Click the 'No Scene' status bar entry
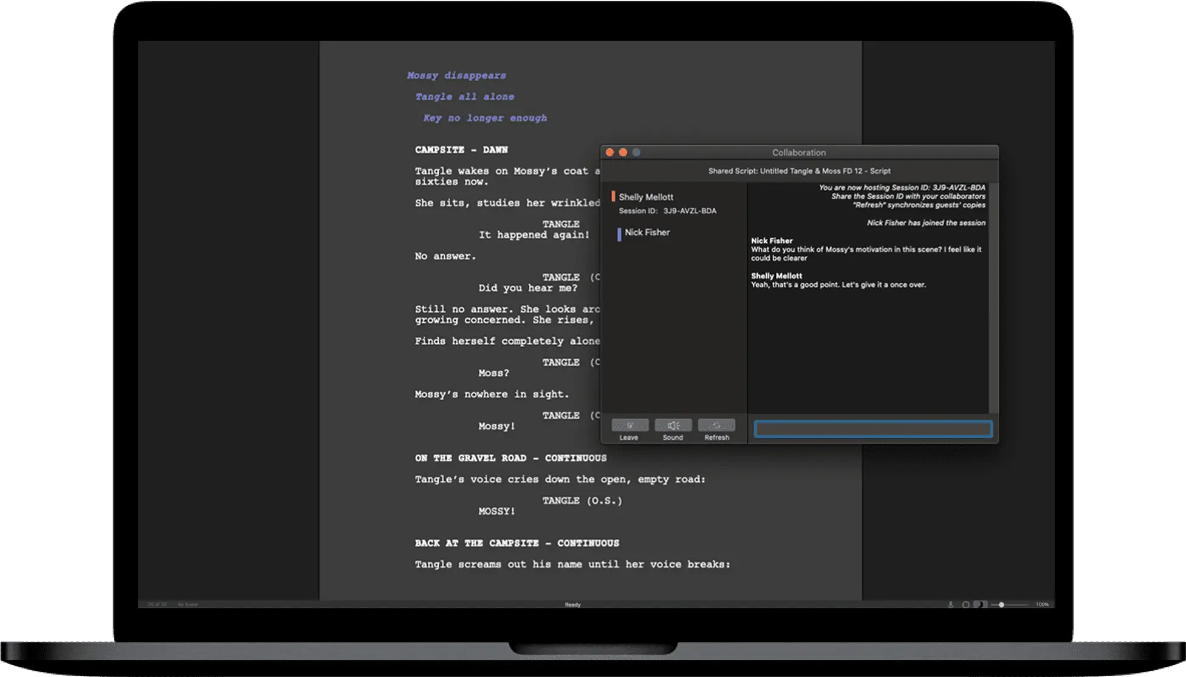 tap(188, 605)
